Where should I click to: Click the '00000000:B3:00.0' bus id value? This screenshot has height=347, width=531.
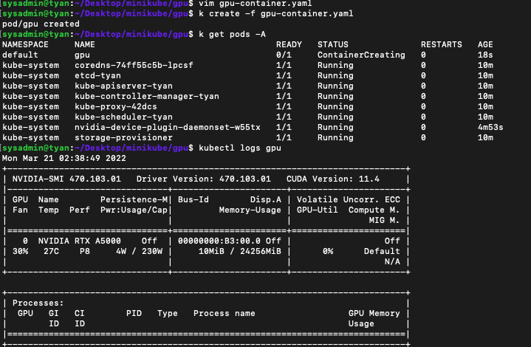[219, 241]
